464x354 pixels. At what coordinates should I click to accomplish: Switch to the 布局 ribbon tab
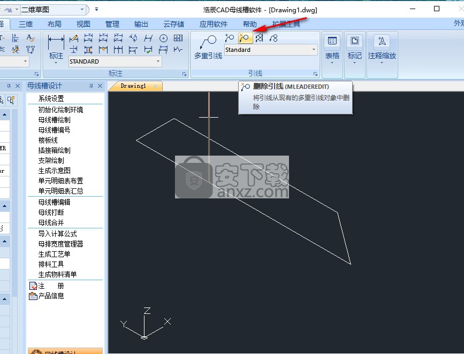(55, 24)
